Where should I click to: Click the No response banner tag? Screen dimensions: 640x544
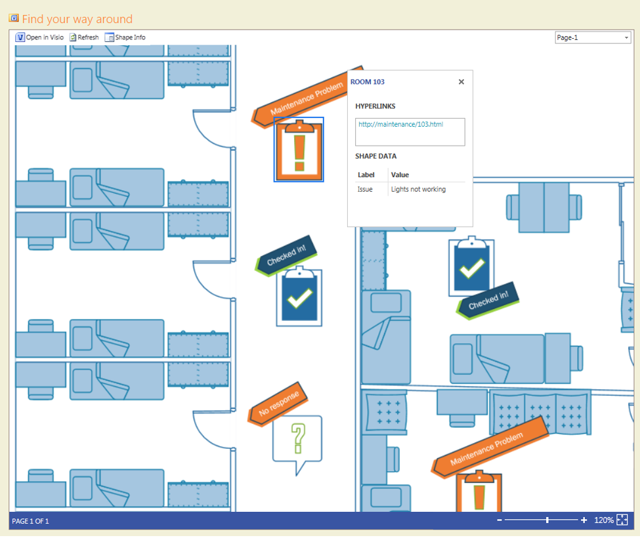point(278,404)
